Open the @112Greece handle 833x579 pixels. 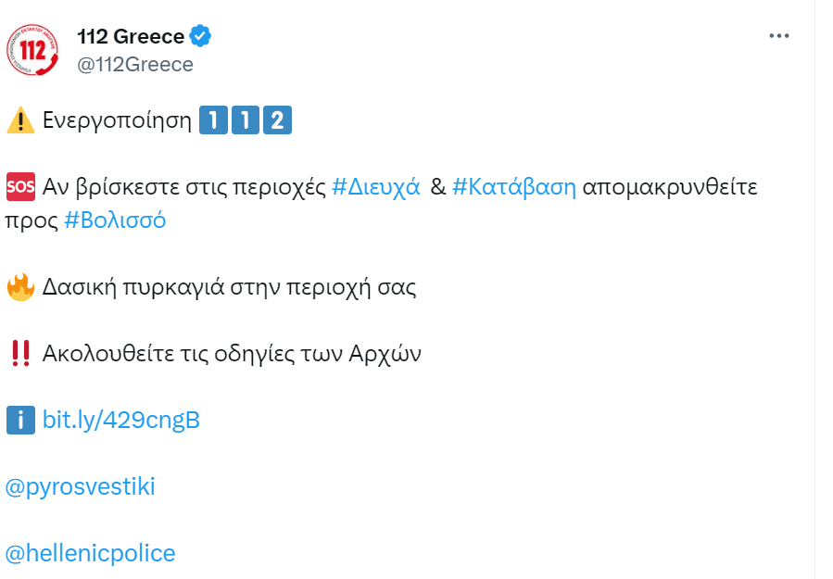click(x=135, y=65)
